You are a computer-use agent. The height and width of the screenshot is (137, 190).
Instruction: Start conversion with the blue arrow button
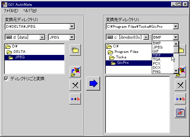pyautogui.click(x=93, y=83)
